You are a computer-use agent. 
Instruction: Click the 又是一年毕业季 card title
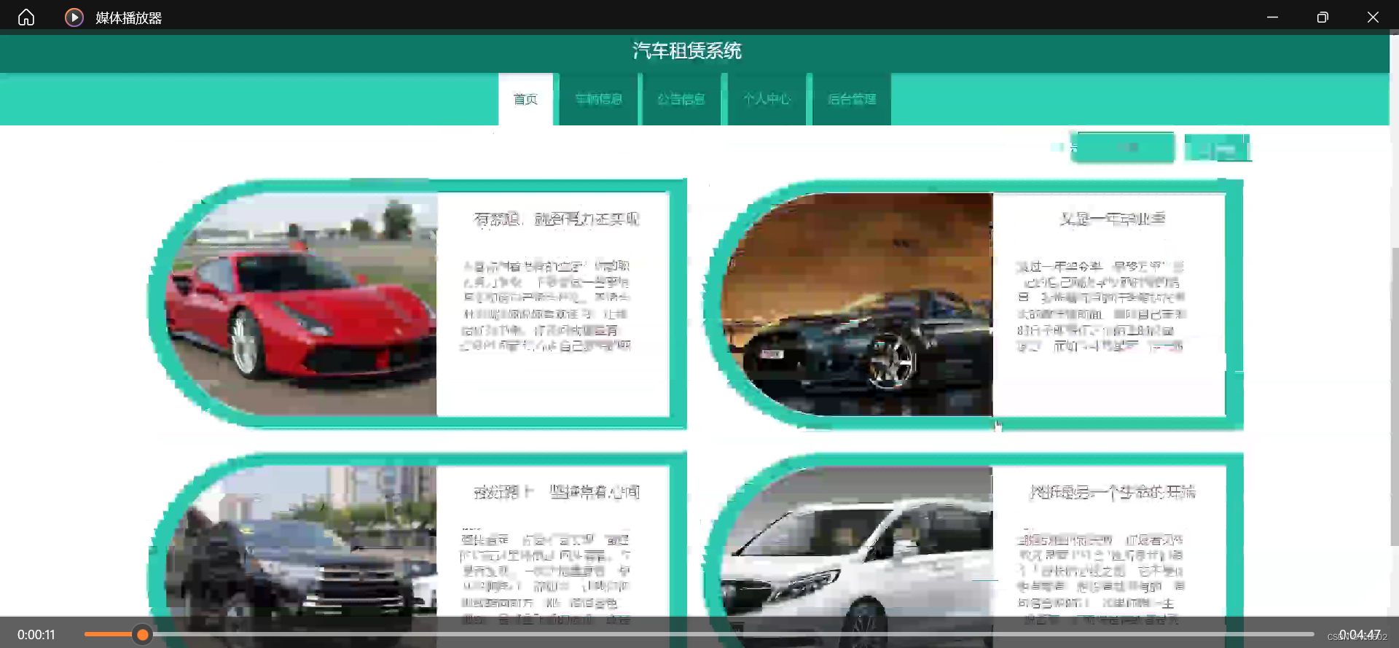pyautogui.click(x=1113, y=219)
